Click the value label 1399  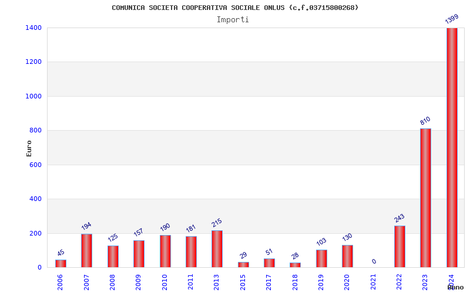pos(452,19)
